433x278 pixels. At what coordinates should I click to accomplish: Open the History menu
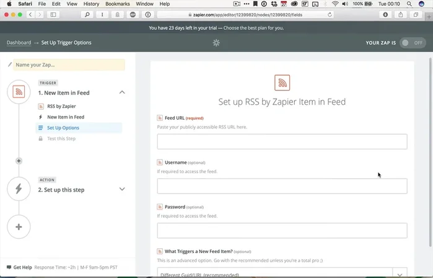pos(91,4)
